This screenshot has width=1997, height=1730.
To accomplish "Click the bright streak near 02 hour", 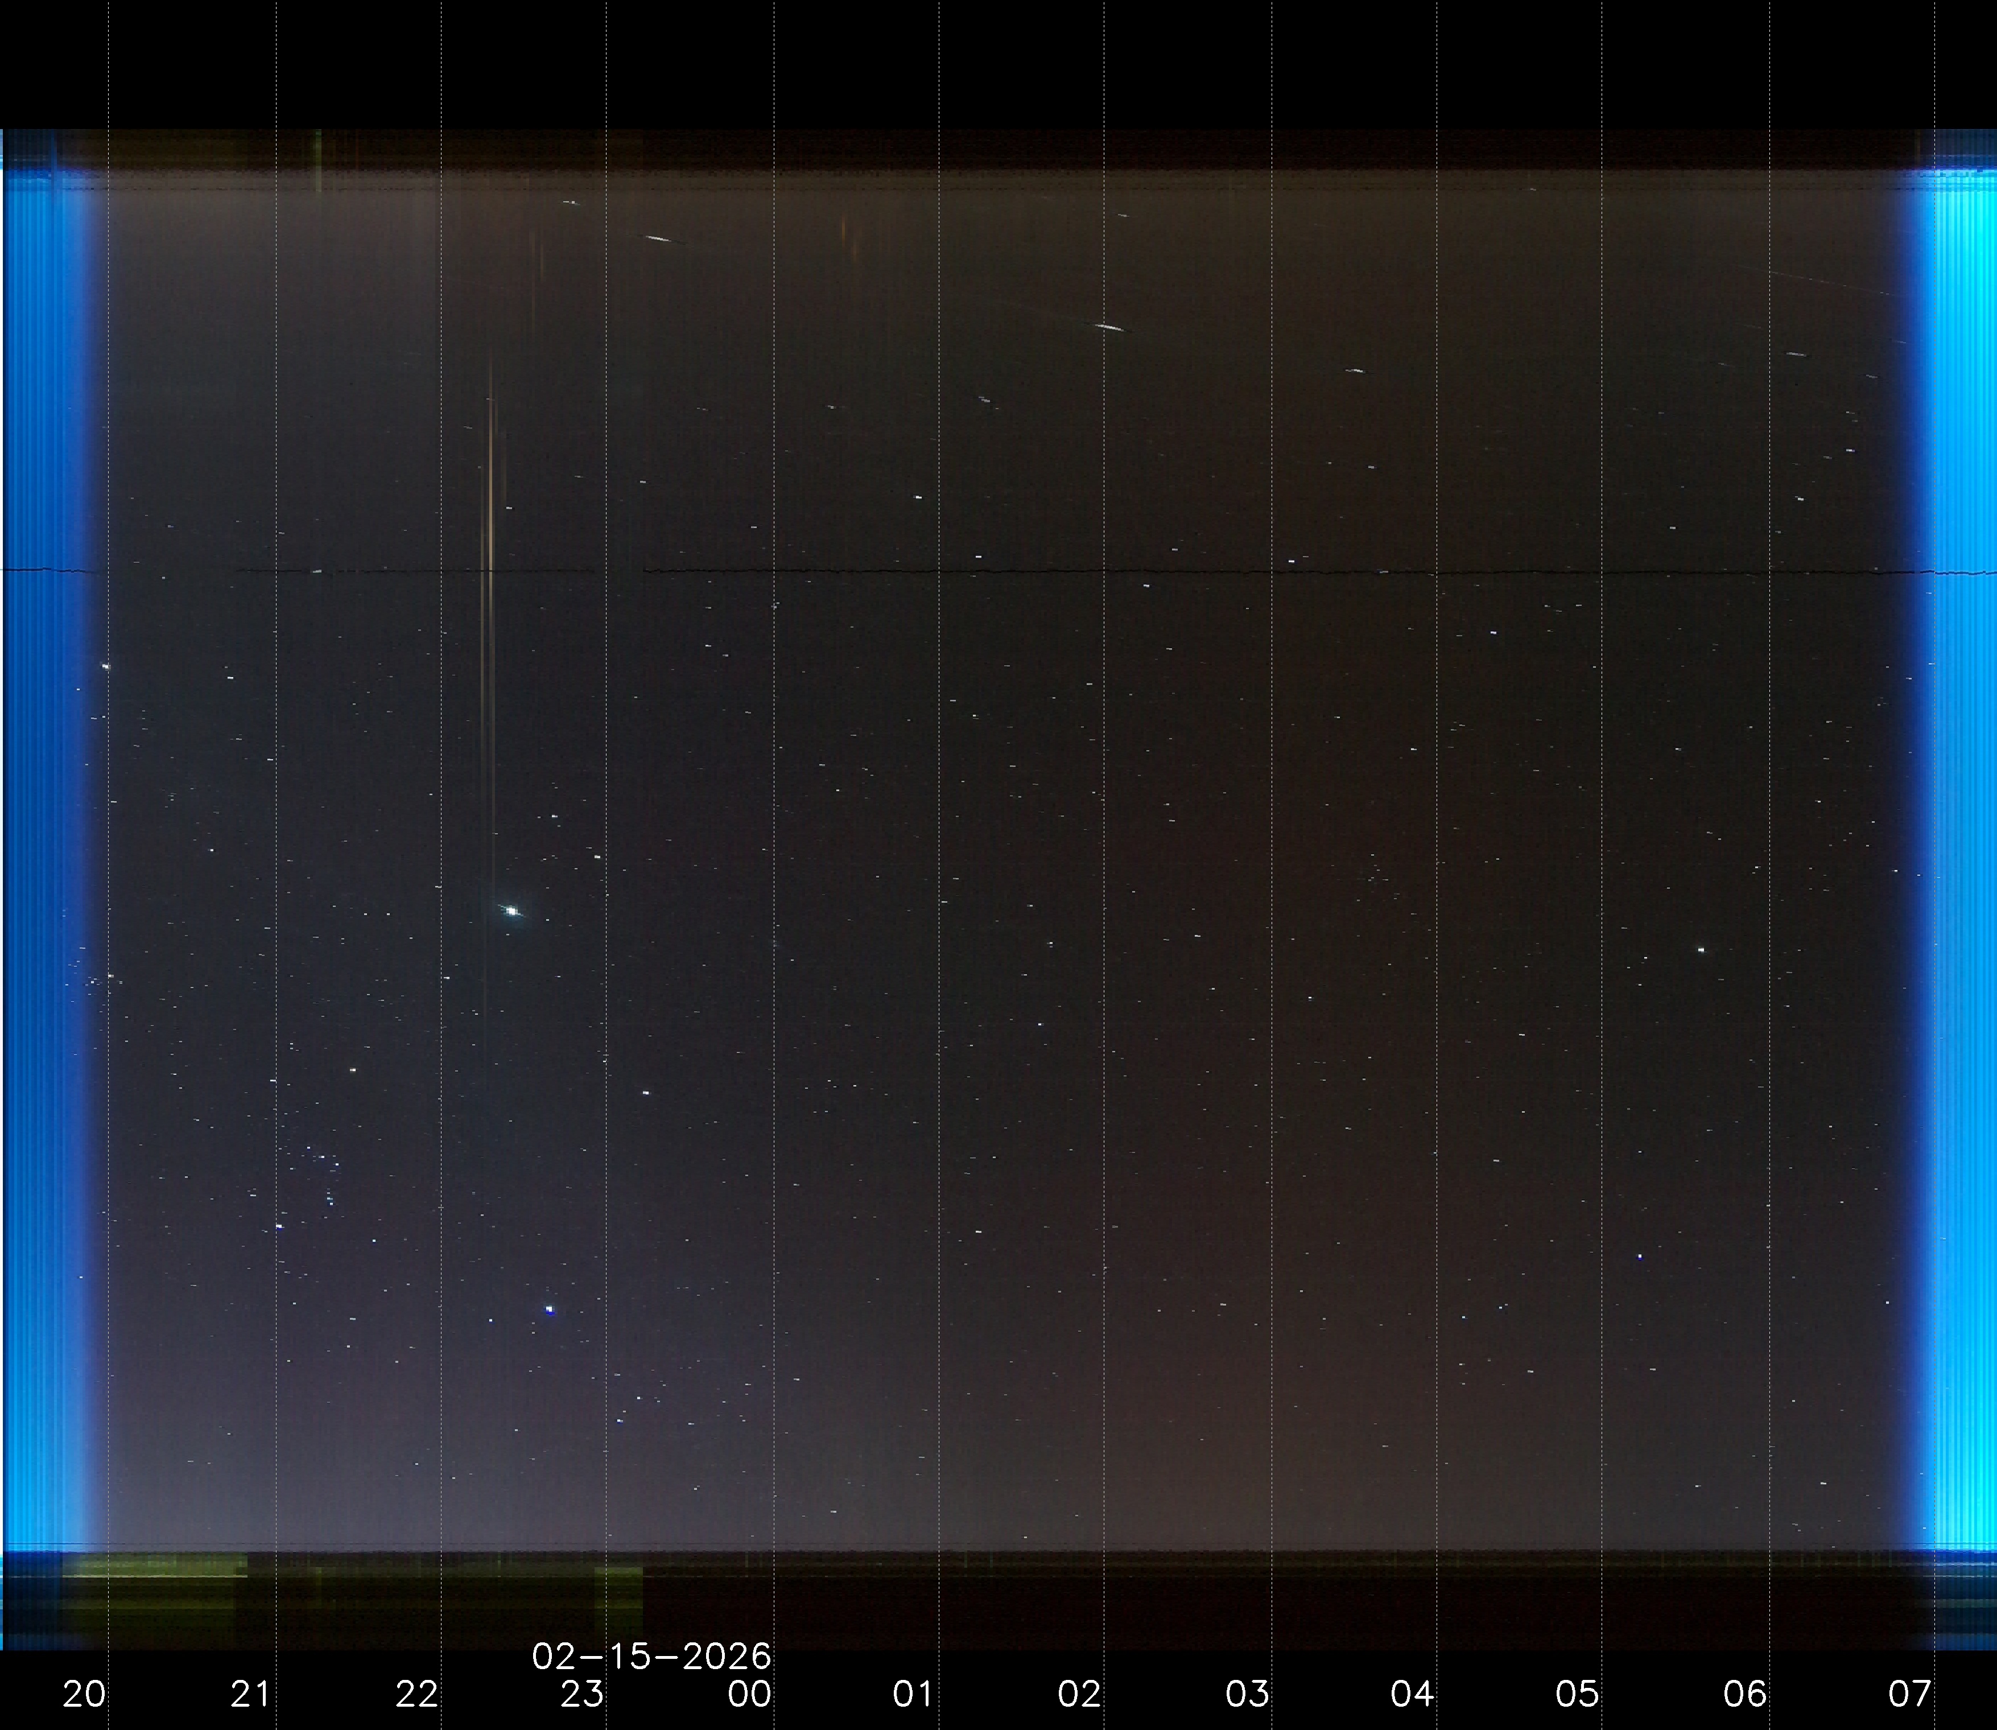I will point(1110,328).
